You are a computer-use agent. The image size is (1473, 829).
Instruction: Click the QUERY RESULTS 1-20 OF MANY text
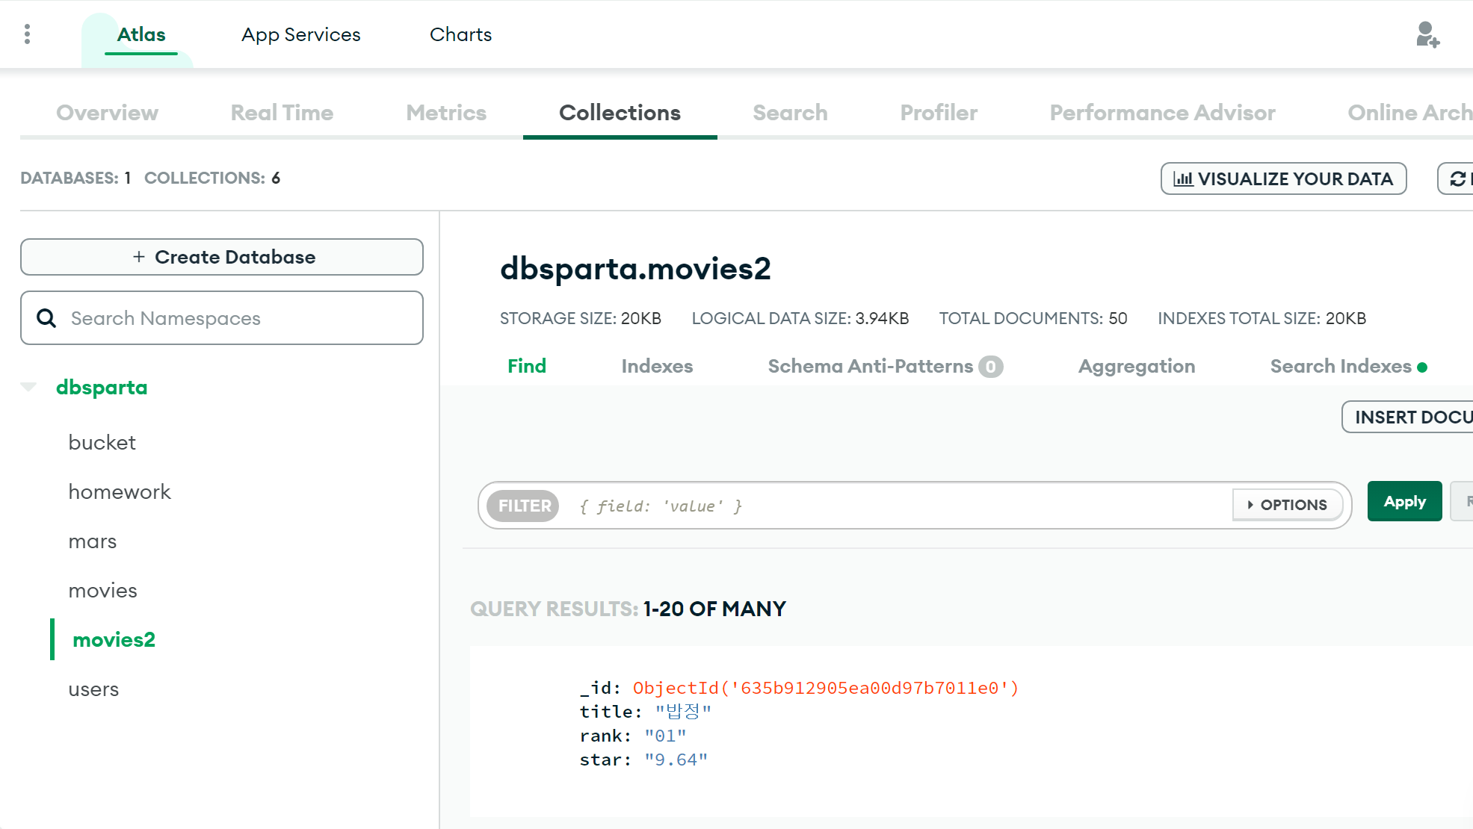[628, 609]
